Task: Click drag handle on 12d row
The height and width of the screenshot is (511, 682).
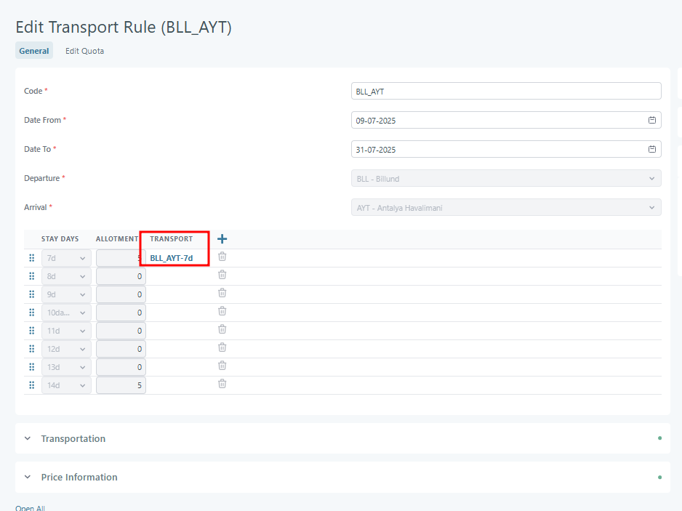Action: point(31,349)
